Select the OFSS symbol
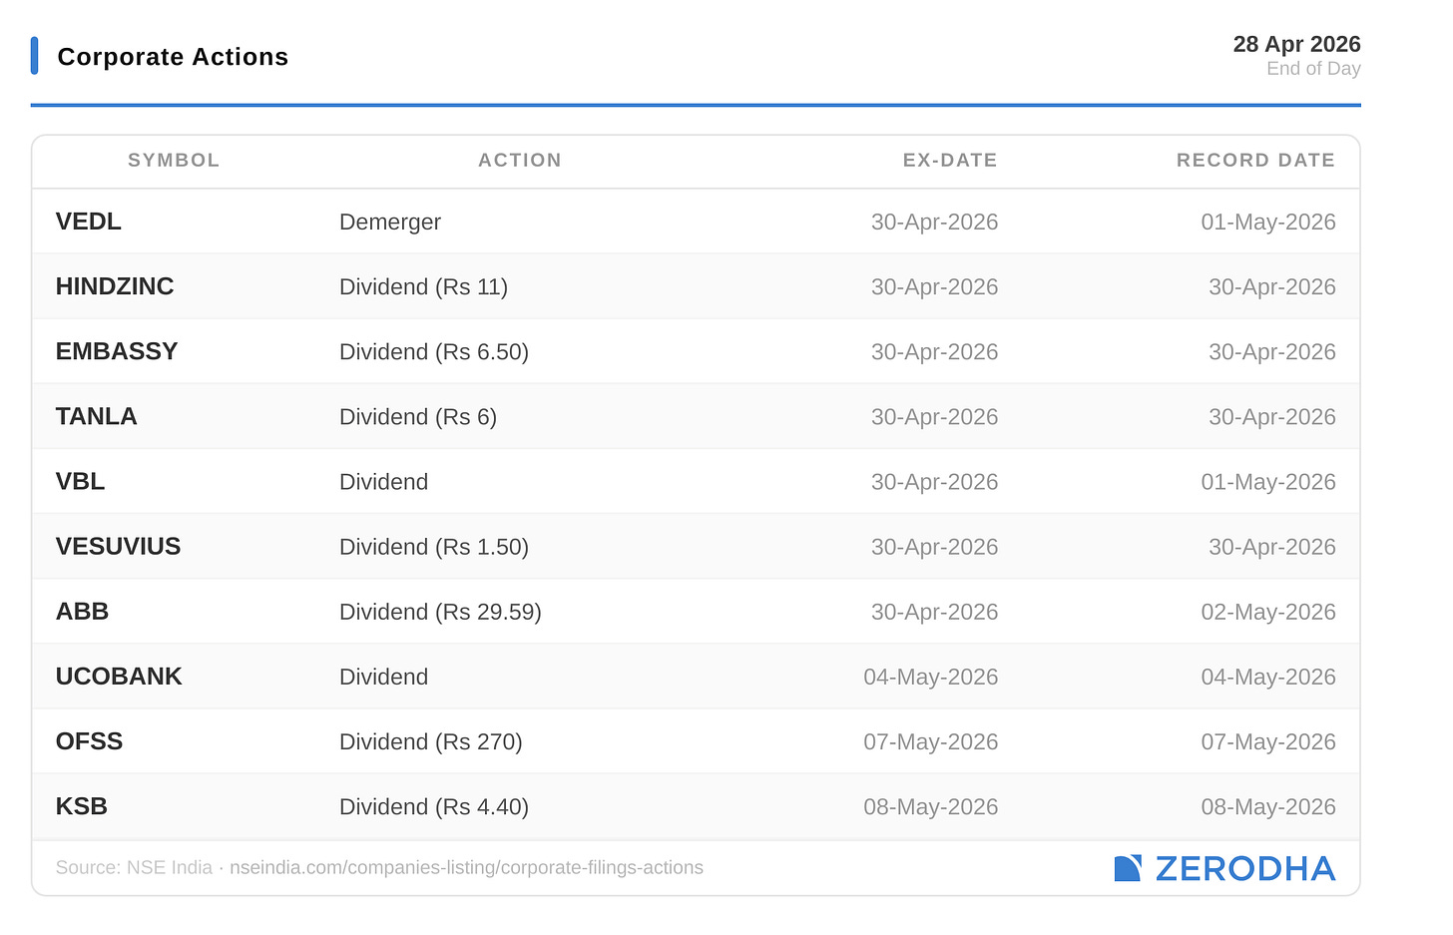 [x=89, y=740]
